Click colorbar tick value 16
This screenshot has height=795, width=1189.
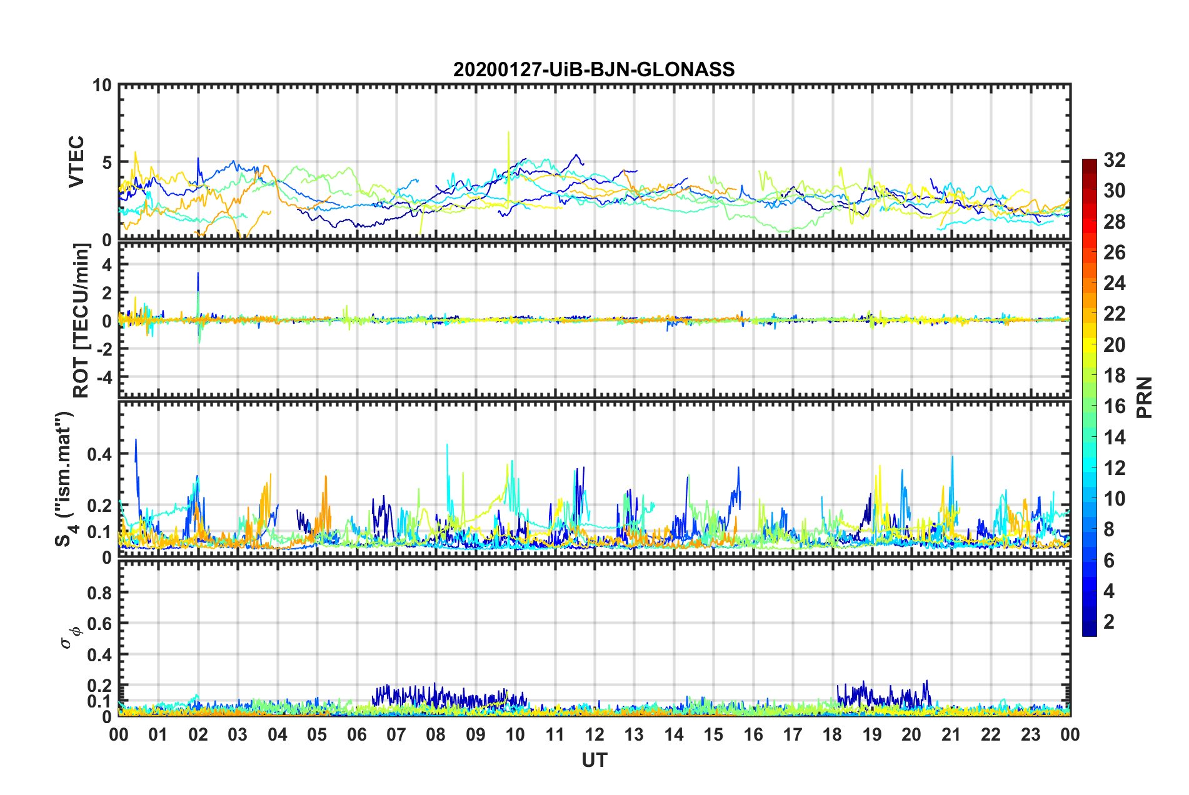pos(1114,406)
